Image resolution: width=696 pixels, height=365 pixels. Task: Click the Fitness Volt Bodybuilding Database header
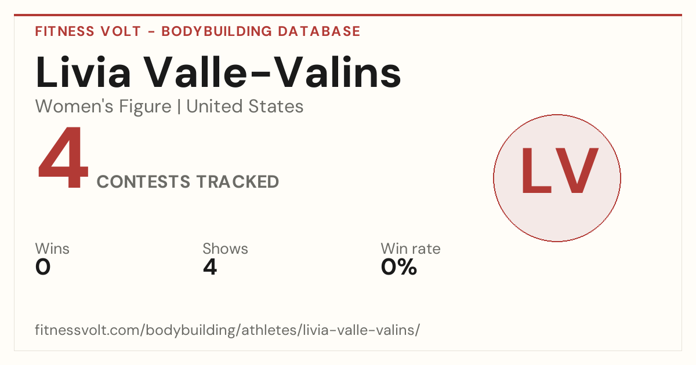tap(198, 31)
